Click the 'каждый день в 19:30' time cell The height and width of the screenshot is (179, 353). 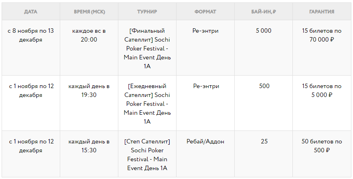coord(89,91)
